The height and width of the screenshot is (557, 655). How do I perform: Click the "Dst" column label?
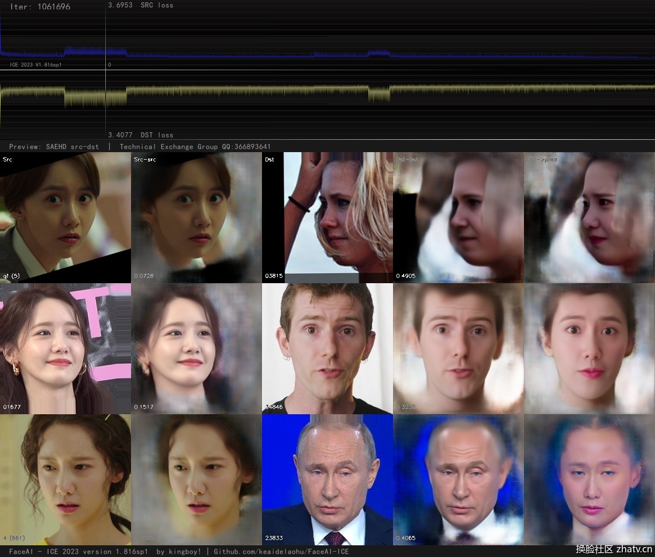[270, 159]
